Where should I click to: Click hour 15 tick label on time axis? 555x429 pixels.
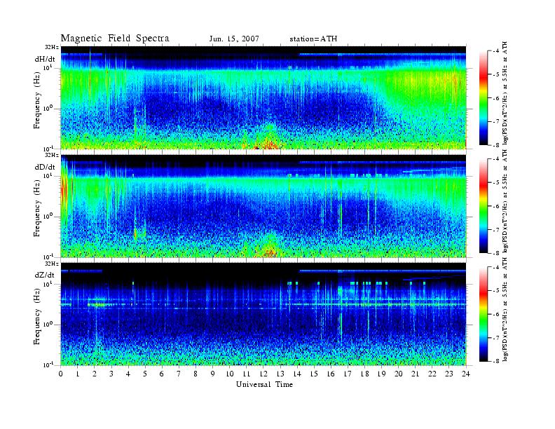coord(314,374)
